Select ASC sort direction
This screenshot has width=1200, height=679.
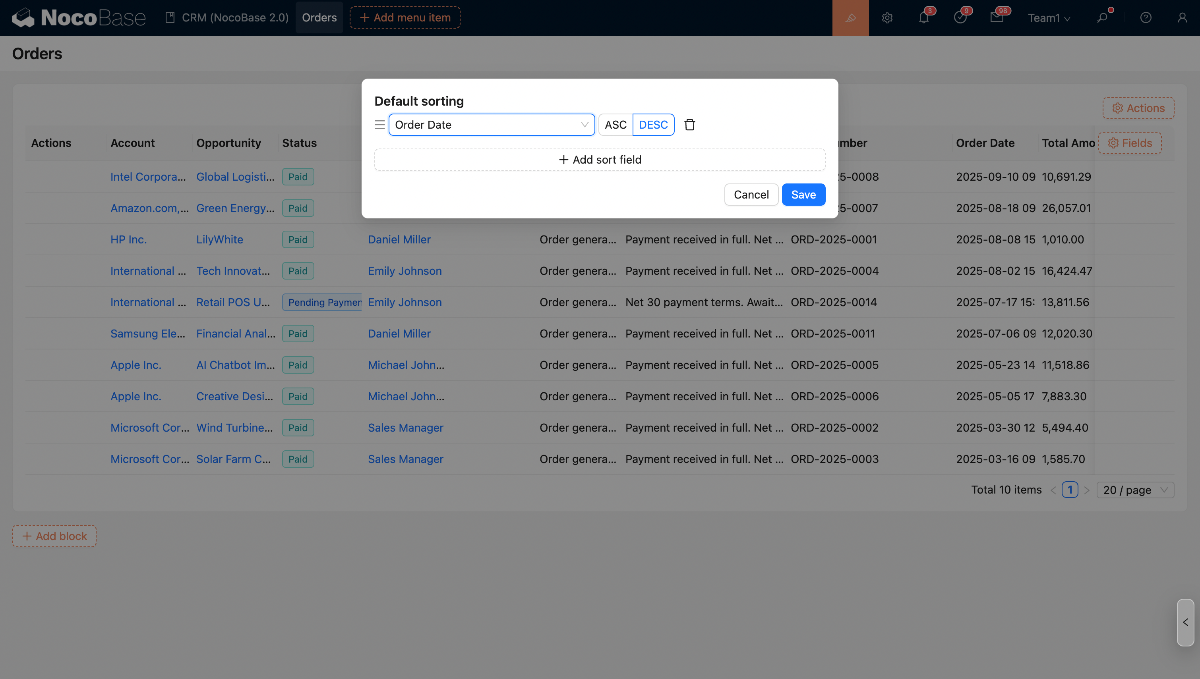615,125
